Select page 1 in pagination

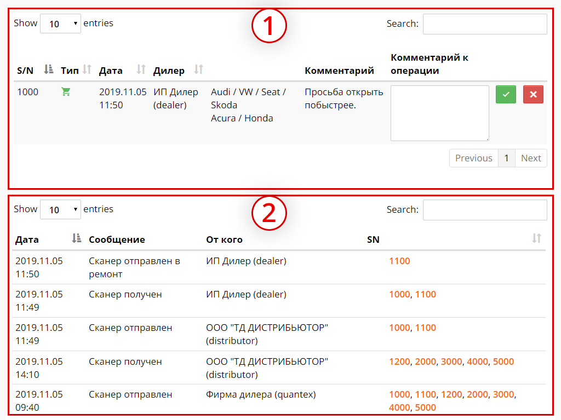(506, 158)
